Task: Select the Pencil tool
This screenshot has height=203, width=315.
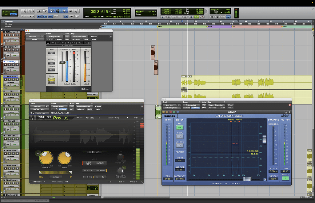Action: tap(77, 11)
